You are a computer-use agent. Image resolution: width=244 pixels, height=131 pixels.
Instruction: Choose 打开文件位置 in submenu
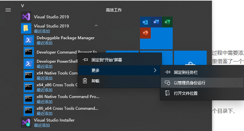click(x=202, y=93)
